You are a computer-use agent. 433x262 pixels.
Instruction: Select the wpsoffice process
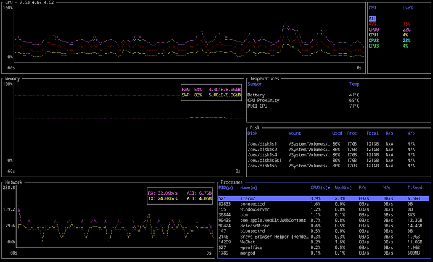pyautogui.click(x=324, y=248)
